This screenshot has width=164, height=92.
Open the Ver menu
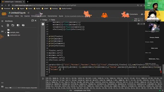pos(22,16)
